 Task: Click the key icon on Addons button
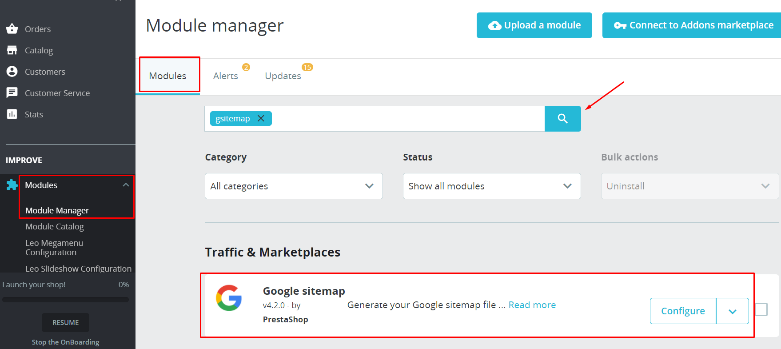pyautogui.click(x=620, y=25)
